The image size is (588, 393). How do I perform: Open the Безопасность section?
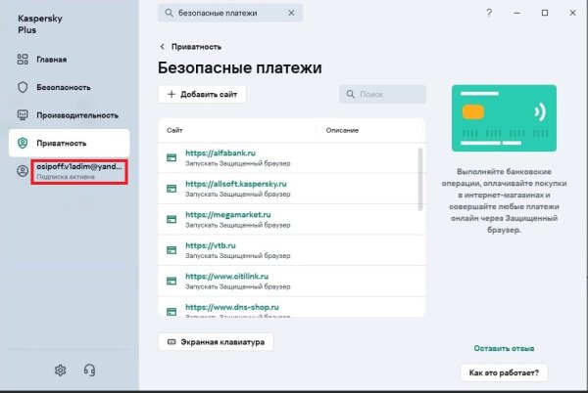tap(69, 87)
